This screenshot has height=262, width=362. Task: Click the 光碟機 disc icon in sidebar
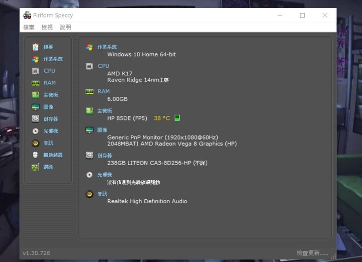(x=35, y=131)
